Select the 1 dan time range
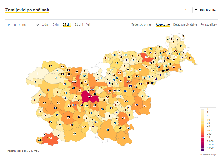 46,25
